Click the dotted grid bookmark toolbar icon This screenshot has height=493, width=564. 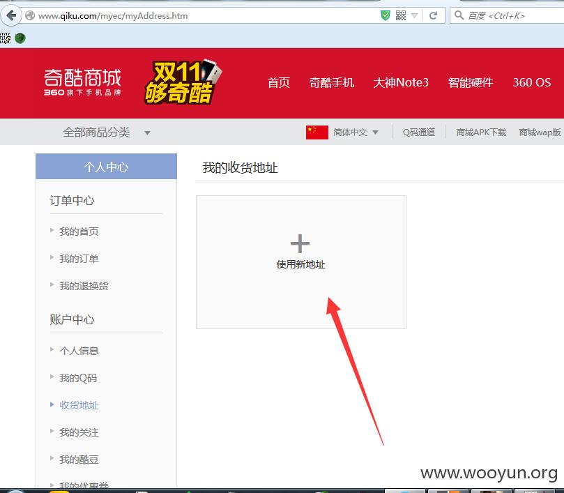(5, 38)
